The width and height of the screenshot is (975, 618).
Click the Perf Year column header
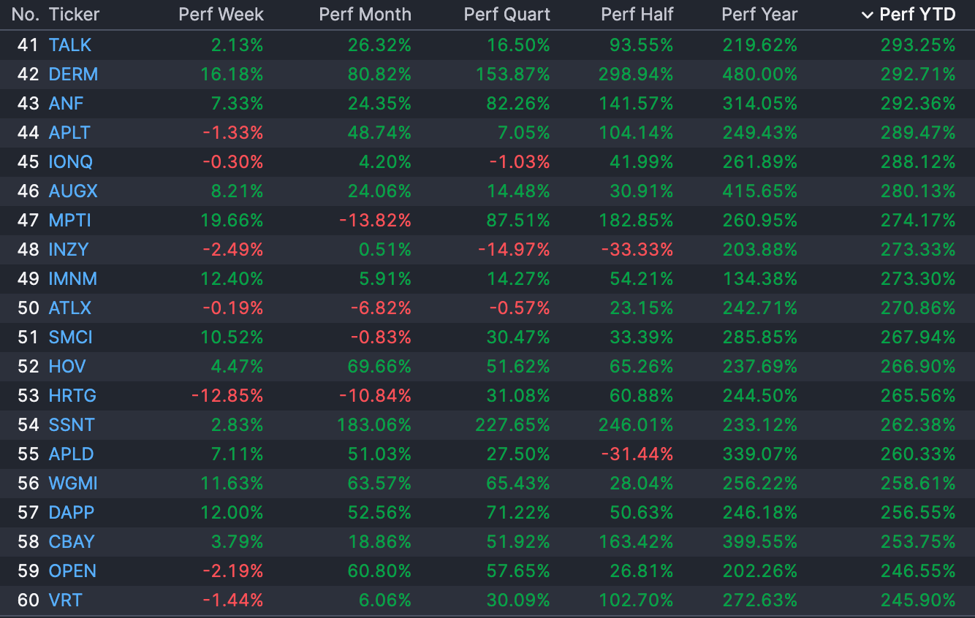tap(759, 15)
